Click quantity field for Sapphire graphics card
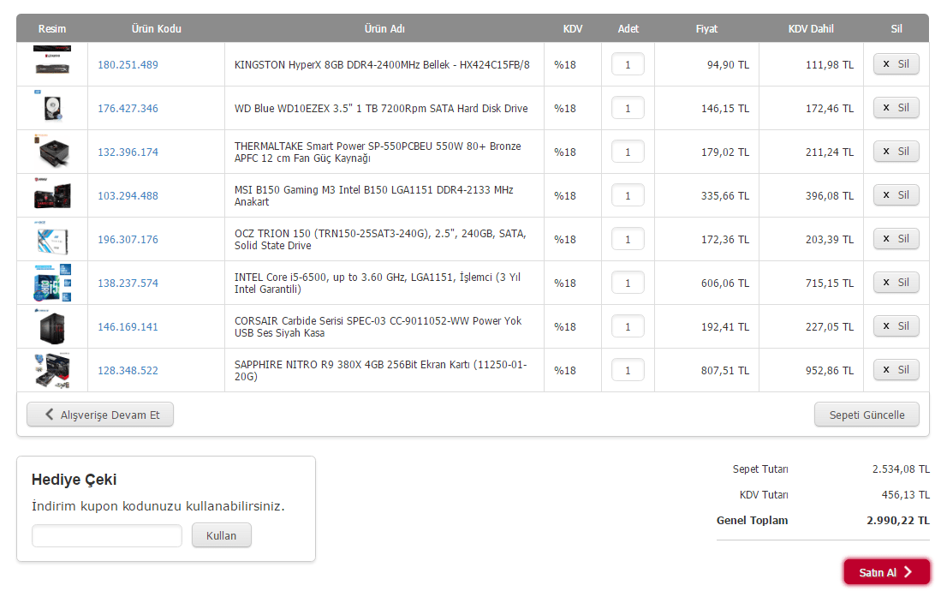This screenshot has width=947, height=591. click(x=628, y=370)
